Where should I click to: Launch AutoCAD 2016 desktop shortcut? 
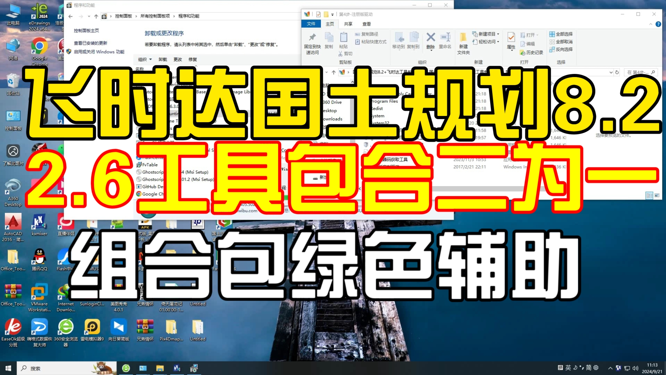13,227
